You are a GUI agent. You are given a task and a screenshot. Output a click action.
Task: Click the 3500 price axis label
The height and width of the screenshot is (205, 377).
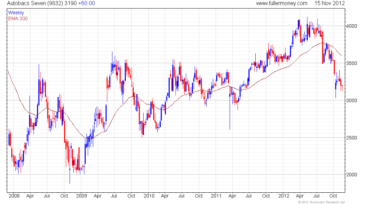[x=352, y=63]
